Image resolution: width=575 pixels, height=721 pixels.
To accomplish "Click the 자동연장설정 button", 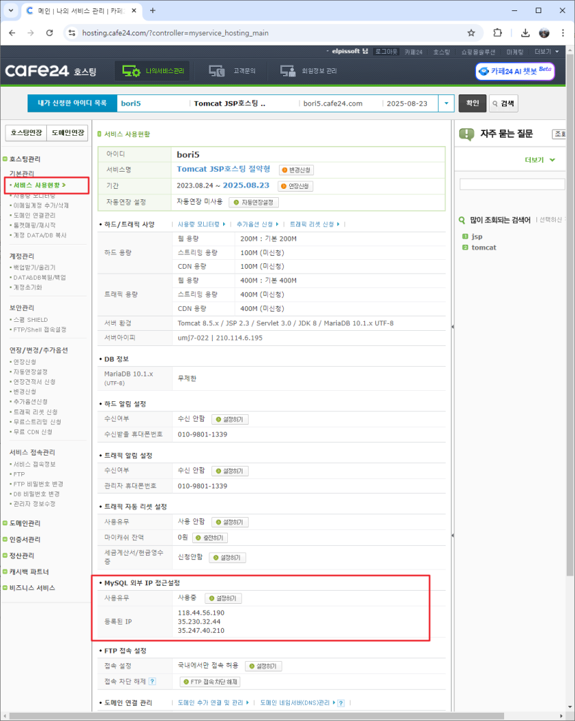I will click(x=253, y=203).
